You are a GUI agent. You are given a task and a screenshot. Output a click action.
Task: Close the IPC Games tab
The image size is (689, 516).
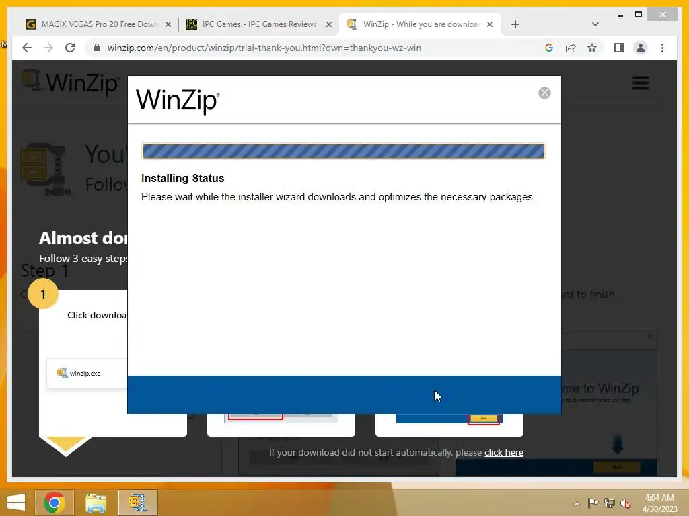[328, 25]
